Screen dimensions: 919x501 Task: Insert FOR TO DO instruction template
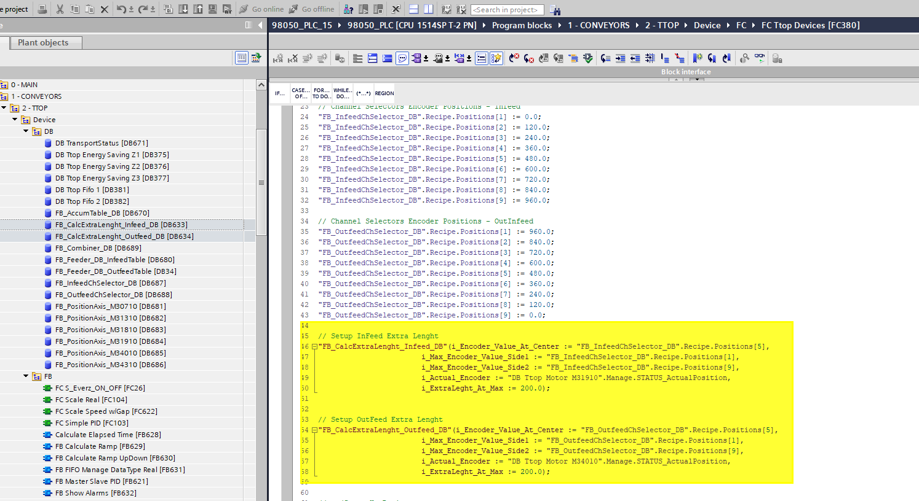point(321,93)
